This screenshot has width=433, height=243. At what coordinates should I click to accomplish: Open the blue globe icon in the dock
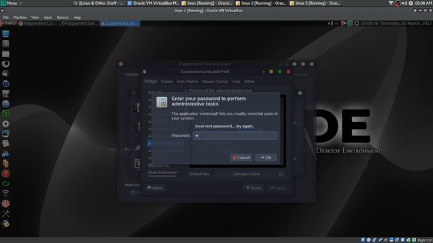tap(5, 104)
